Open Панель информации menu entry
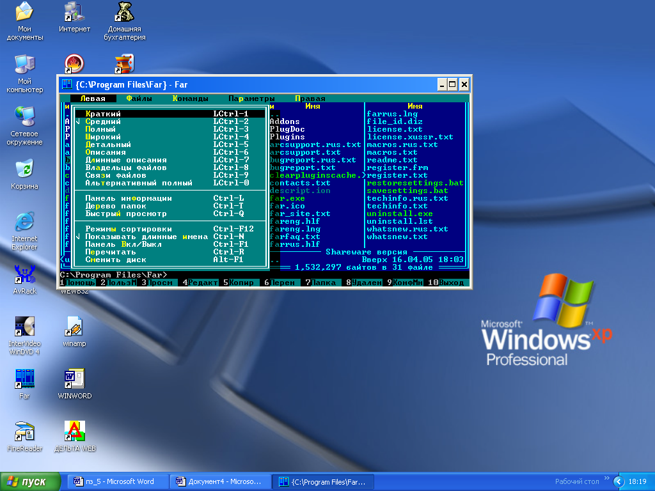This screenshot has width=655, height=491. click(170, 198)
